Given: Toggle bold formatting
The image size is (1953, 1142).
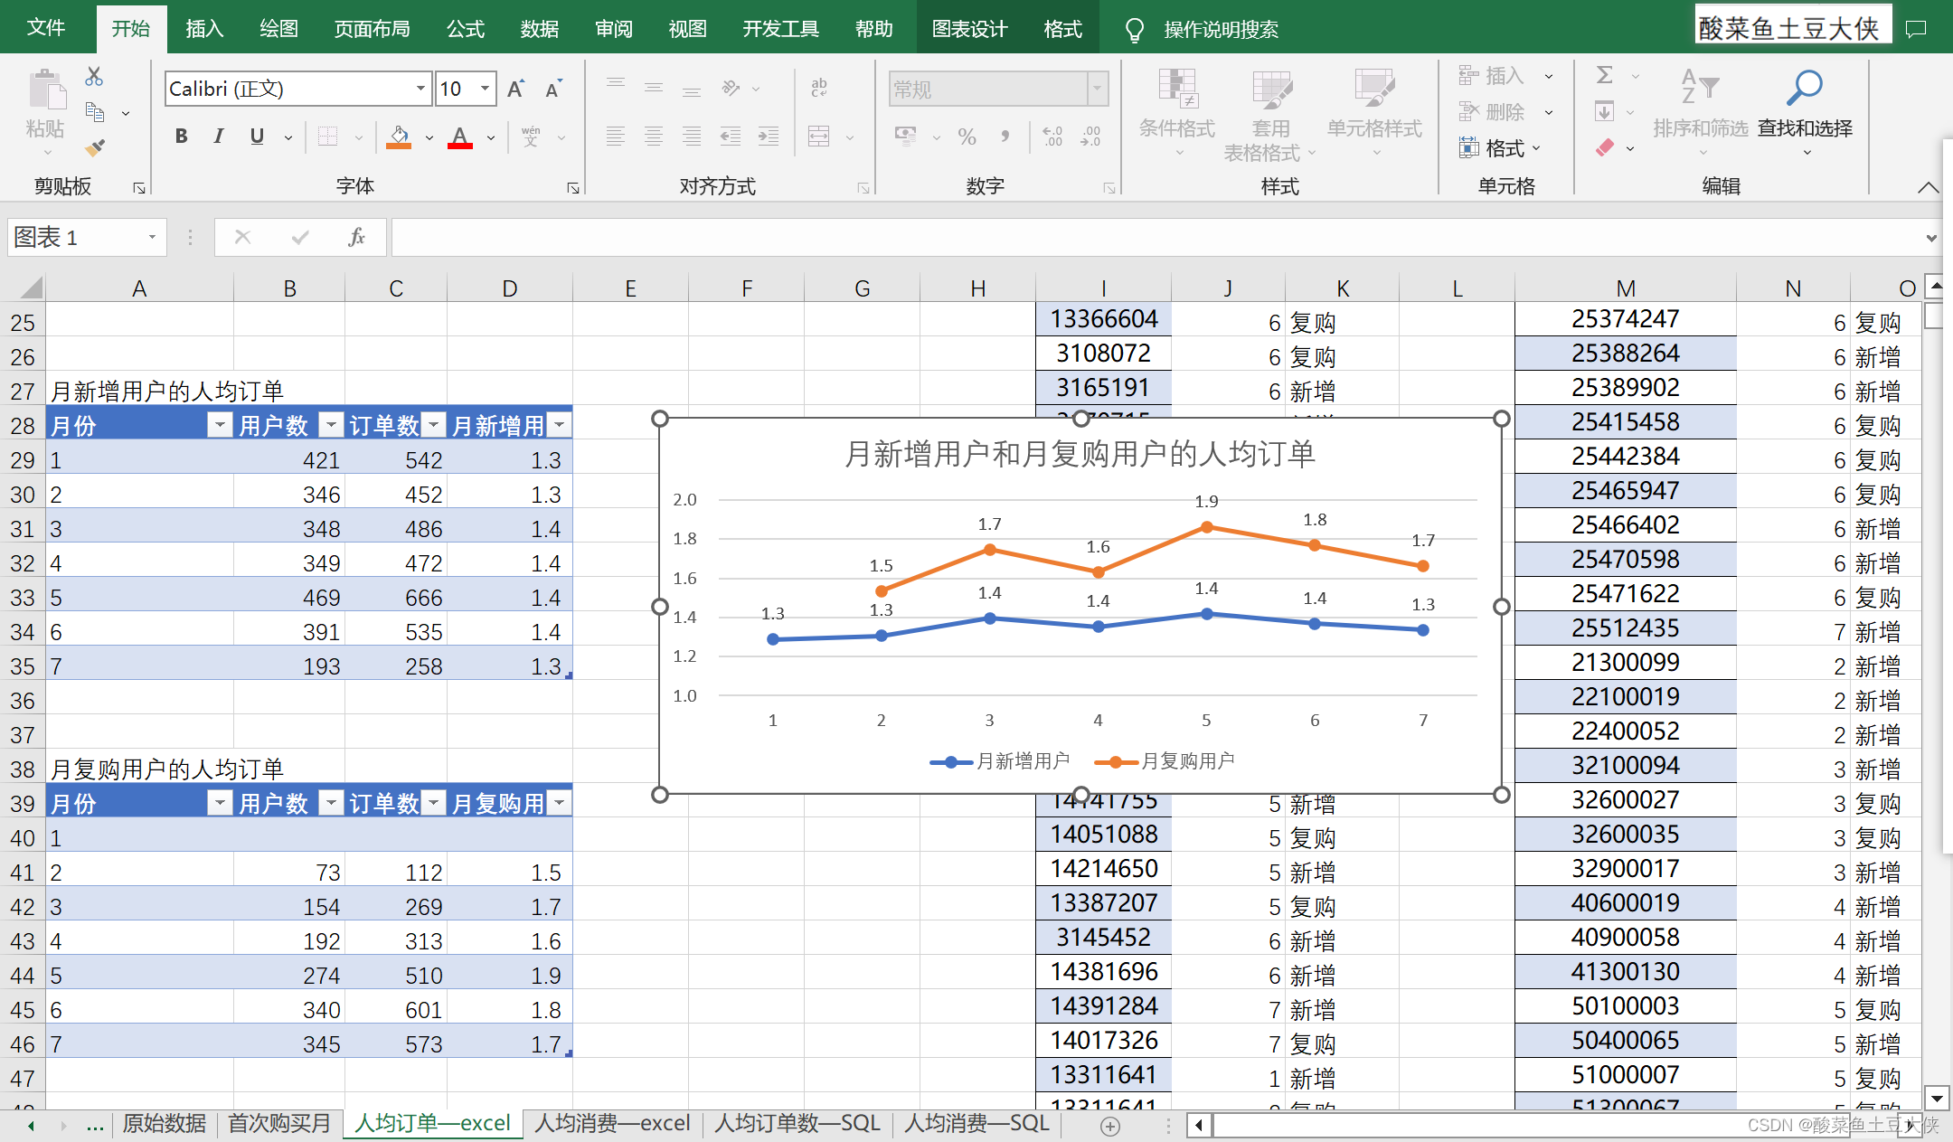Looking at the screenshot, I should tap(181, 137).
